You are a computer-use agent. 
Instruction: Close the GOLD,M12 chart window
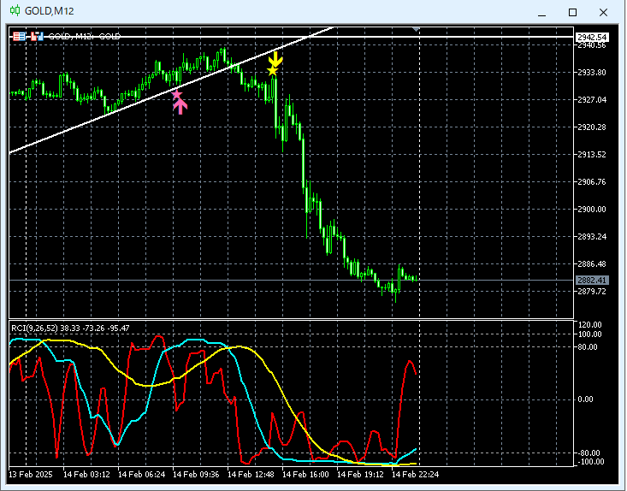(603, 12)
